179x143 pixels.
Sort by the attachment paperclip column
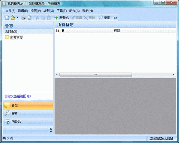[63, 31]
